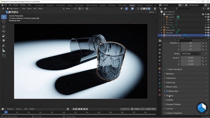Screen dimensions: 210x118
Task: Select the Move tool
Action: pyautogui.click(x=4, y=27)
